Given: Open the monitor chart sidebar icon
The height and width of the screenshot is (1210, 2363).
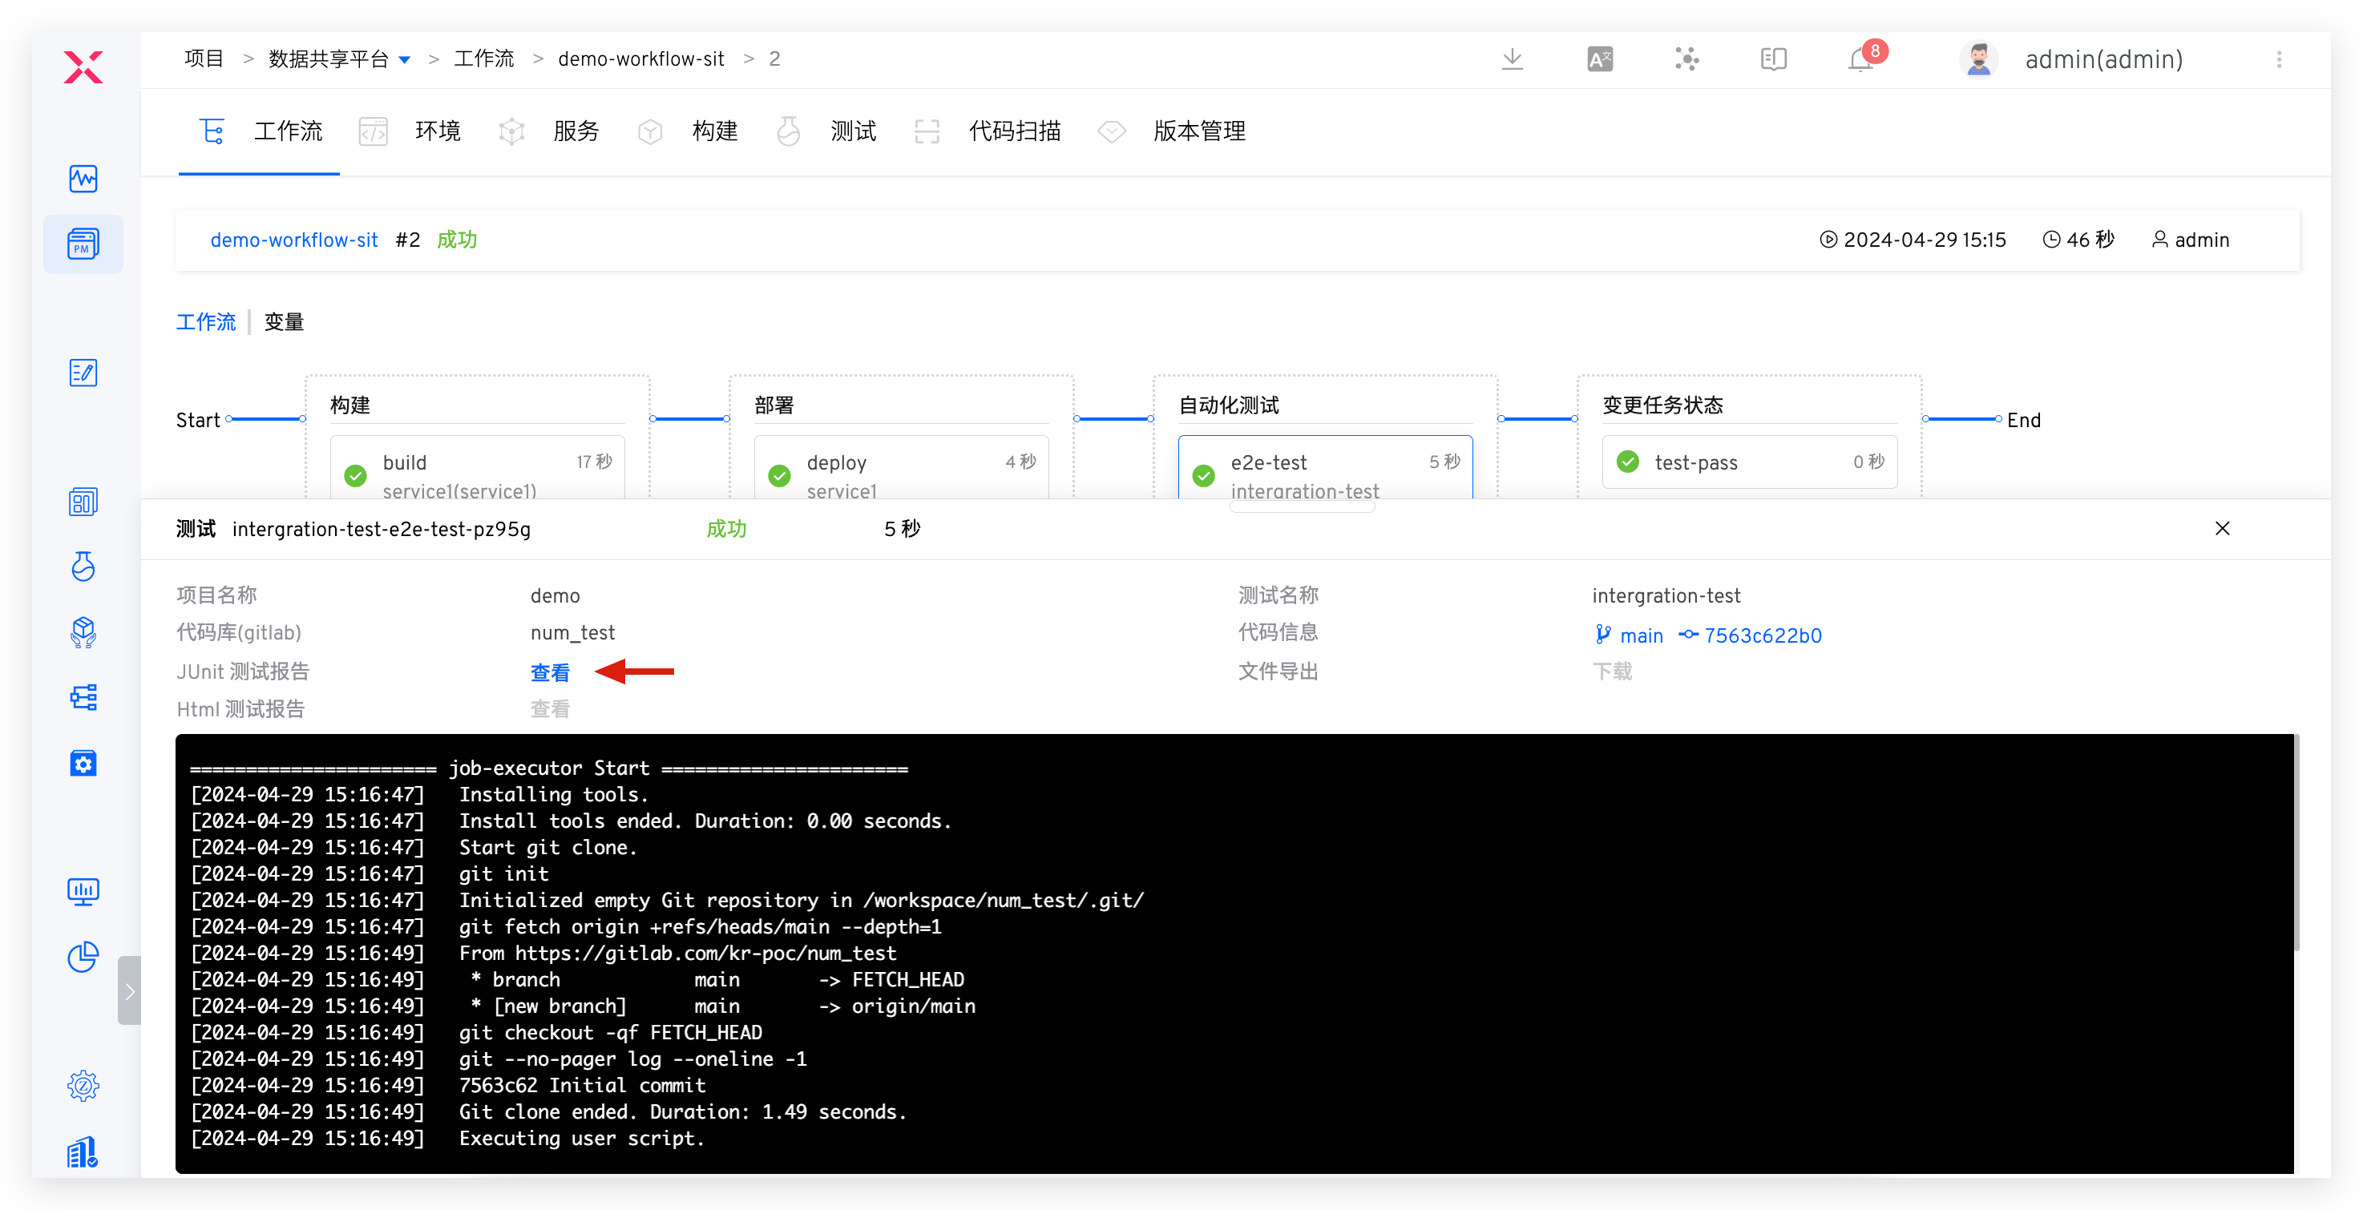Looking at the screenshot, I should tap(83, 892).
